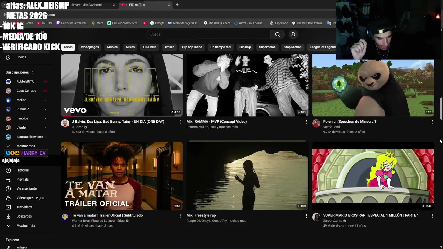
Task: Open options menu for Freestyle rap mix
Action: point(306,215)
